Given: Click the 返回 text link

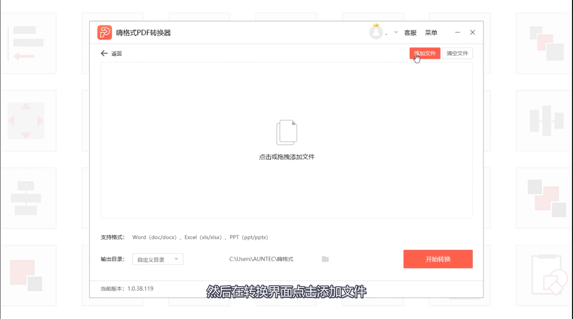Looking at the screenshot, I should 117,54.
